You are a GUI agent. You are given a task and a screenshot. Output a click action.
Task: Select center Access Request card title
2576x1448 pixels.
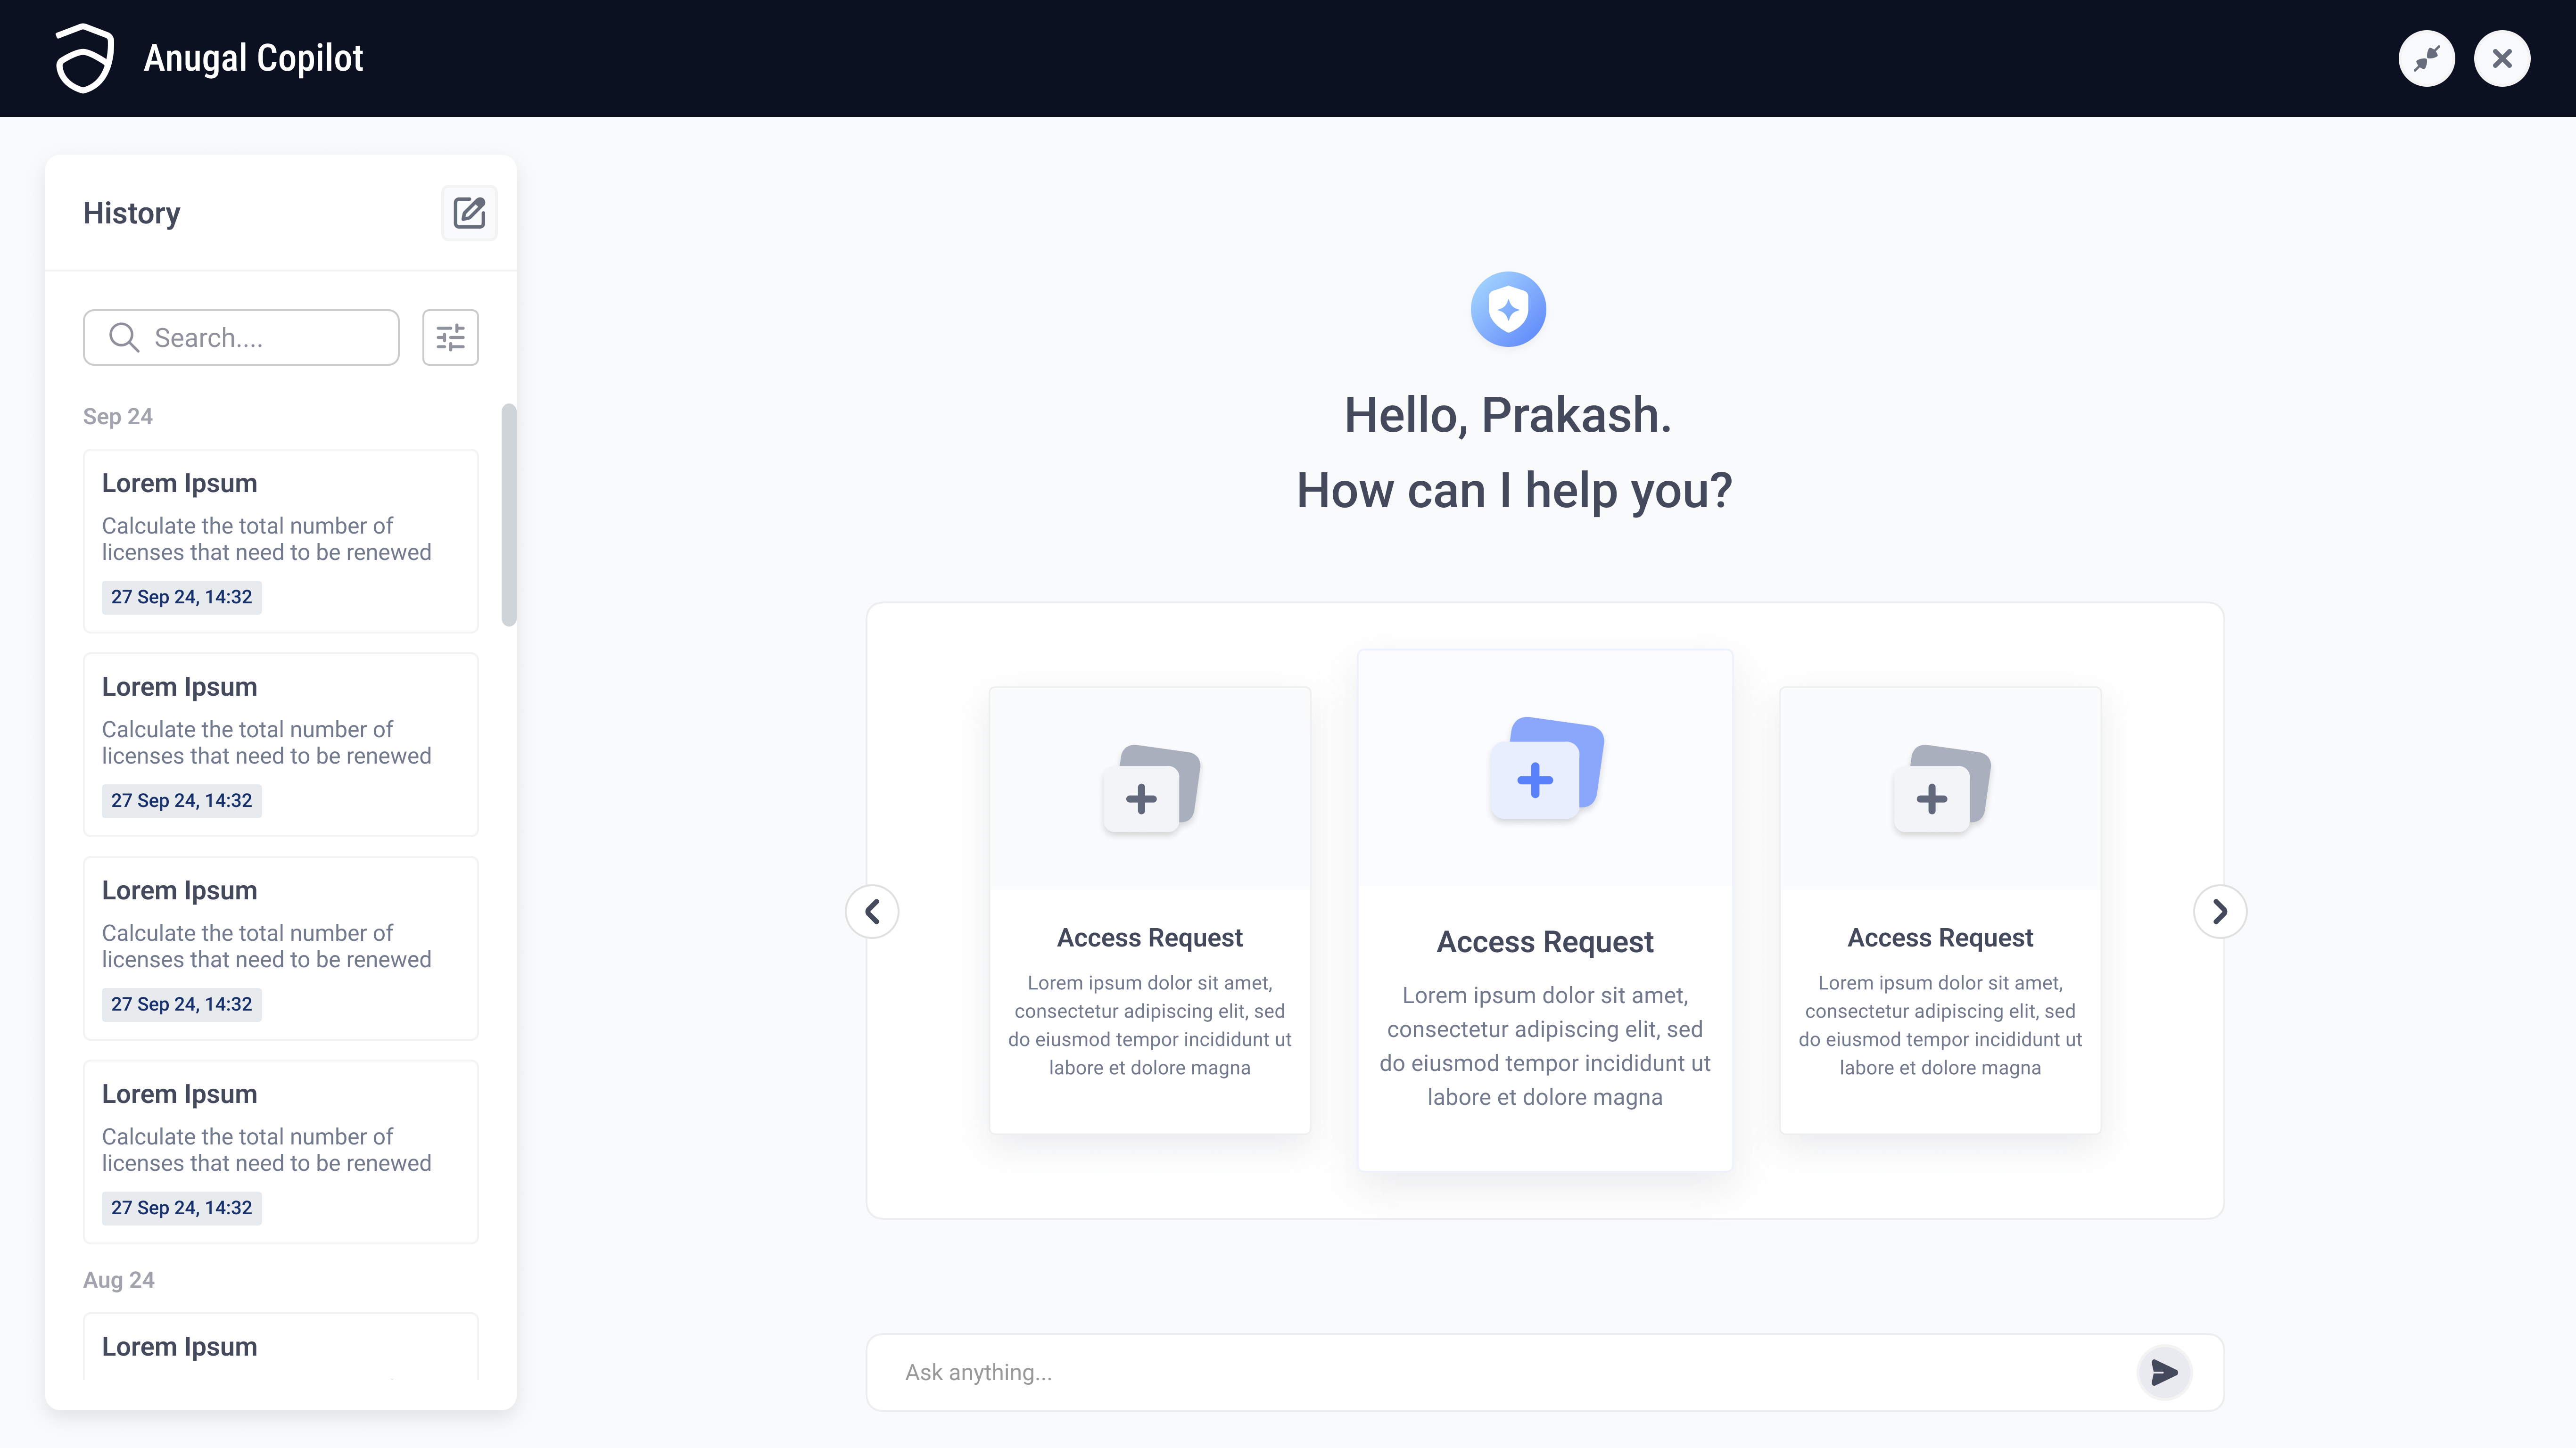point(1545,942)
